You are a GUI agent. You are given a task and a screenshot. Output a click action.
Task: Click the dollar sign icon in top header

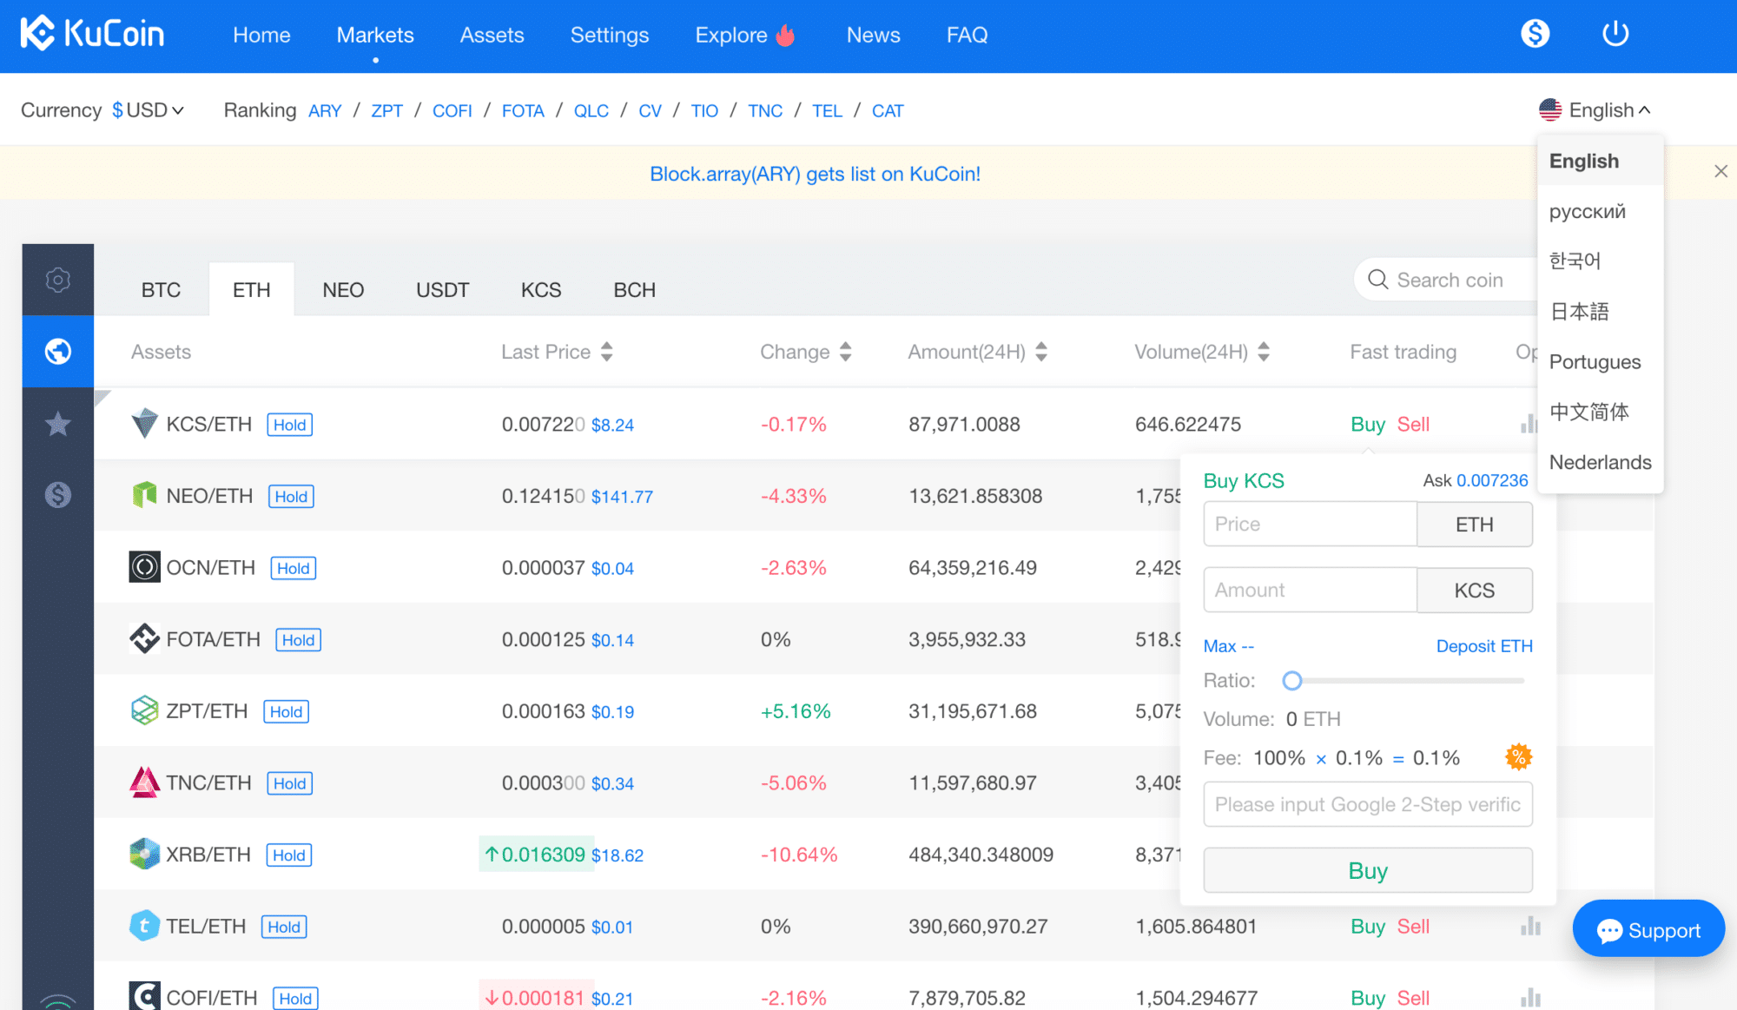tap(1535, 35)
